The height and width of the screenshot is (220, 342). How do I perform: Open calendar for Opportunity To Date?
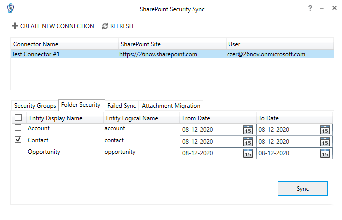pyautogui.click(x=325, y=153)
